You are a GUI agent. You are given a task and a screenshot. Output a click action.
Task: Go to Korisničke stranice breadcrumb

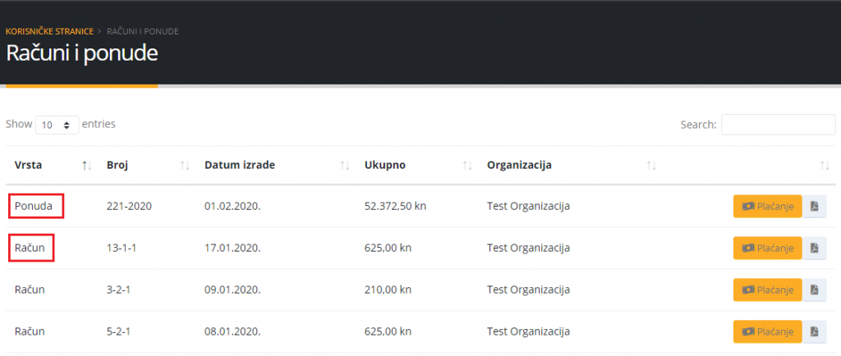pos(49,31)
